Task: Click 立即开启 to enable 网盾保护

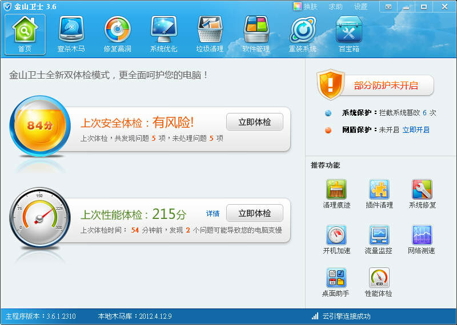Action: pos(416,130)
